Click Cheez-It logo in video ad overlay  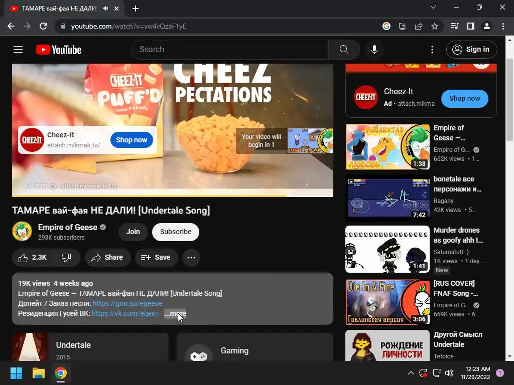point(32,140)
